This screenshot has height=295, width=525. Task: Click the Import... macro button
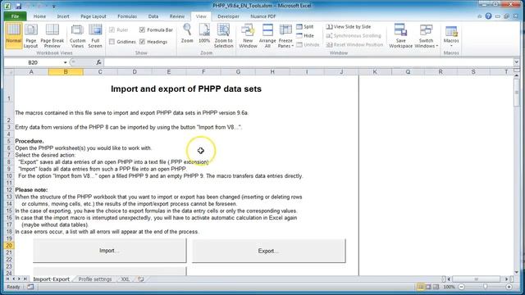[x=109, y=251]
